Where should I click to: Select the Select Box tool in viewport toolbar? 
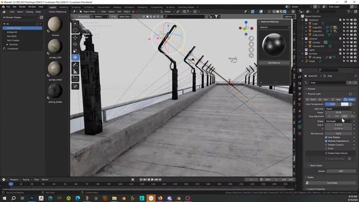click(75, 24)
